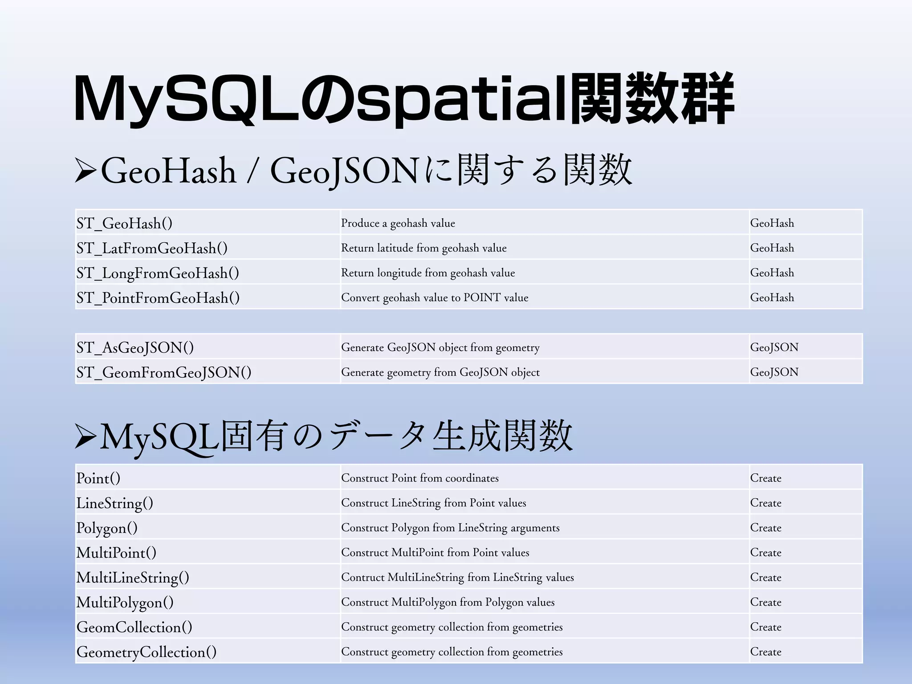Select 'Construct Polygon from LineString arguments' text
Image resolution: width=912 pixels, height=684 pixels.
pos(450,528)
